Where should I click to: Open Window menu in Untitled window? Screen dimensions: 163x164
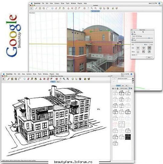pyautogui.click(x=73, y=3)
